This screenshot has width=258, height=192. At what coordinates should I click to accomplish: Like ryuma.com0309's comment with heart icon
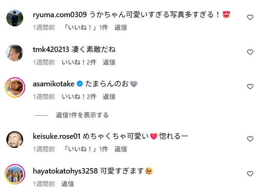(250, 17)
